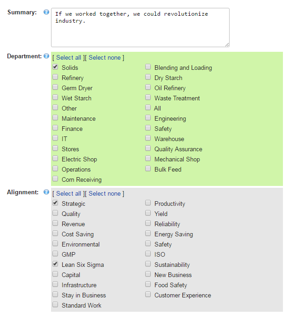Screen dimensions: 295x321
Task: Check the Corn Receiving box
Action: pos(55,179)
